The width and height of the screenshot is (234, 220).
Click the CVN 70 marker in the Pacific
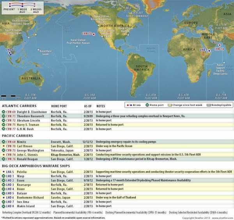click(94, 34)
